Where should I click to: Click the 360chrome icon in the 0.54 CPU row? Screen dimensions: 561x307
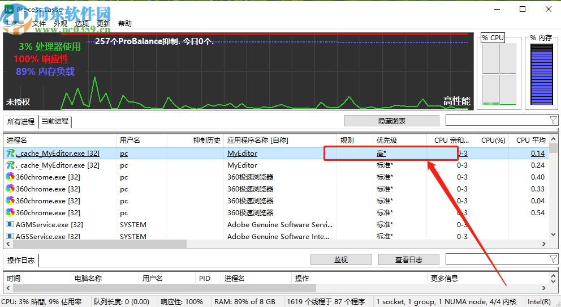(10, 212)
